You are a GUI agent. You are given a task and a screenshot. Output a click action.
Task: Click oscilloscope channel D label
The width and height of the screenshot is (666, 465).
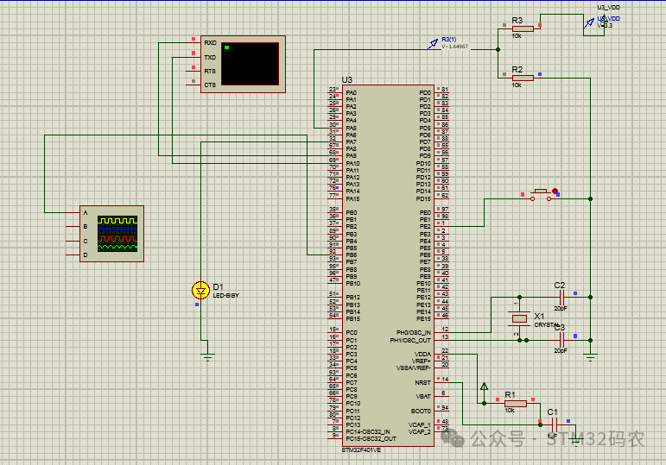86,255
